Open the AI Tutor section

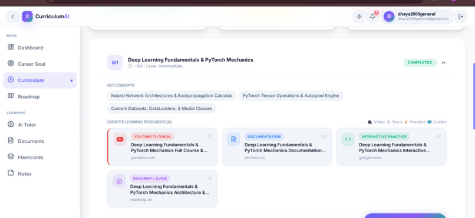point(40,125)
